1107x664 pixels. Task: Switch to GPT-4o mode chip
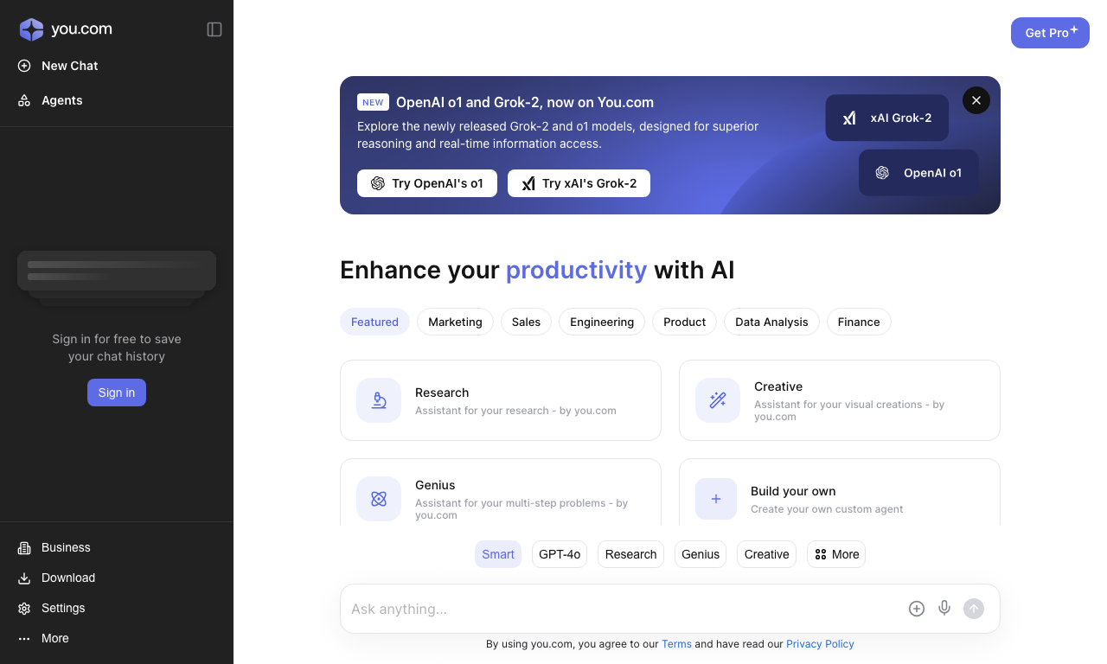[560, 554]
